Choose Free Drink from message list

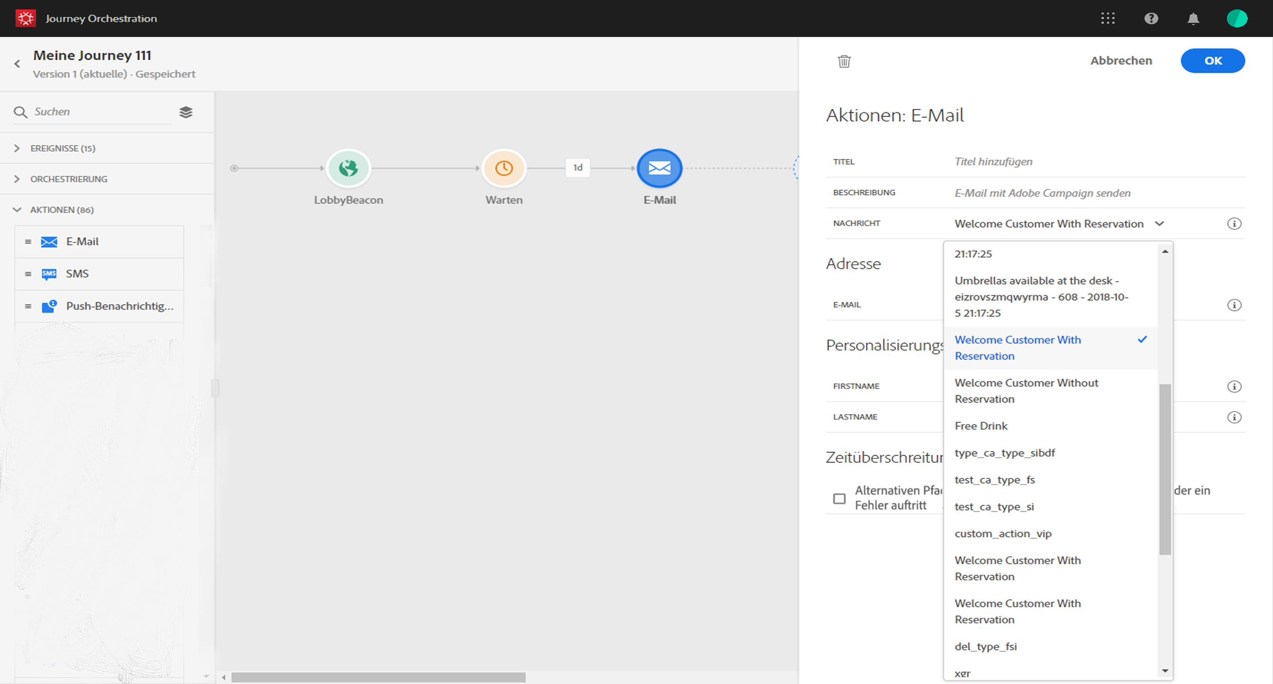(x=981, y=426)
